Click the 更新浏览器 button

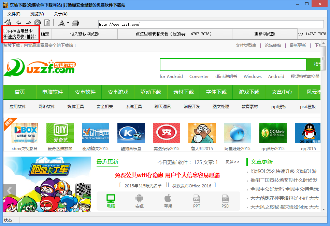[x=264, y=34]
